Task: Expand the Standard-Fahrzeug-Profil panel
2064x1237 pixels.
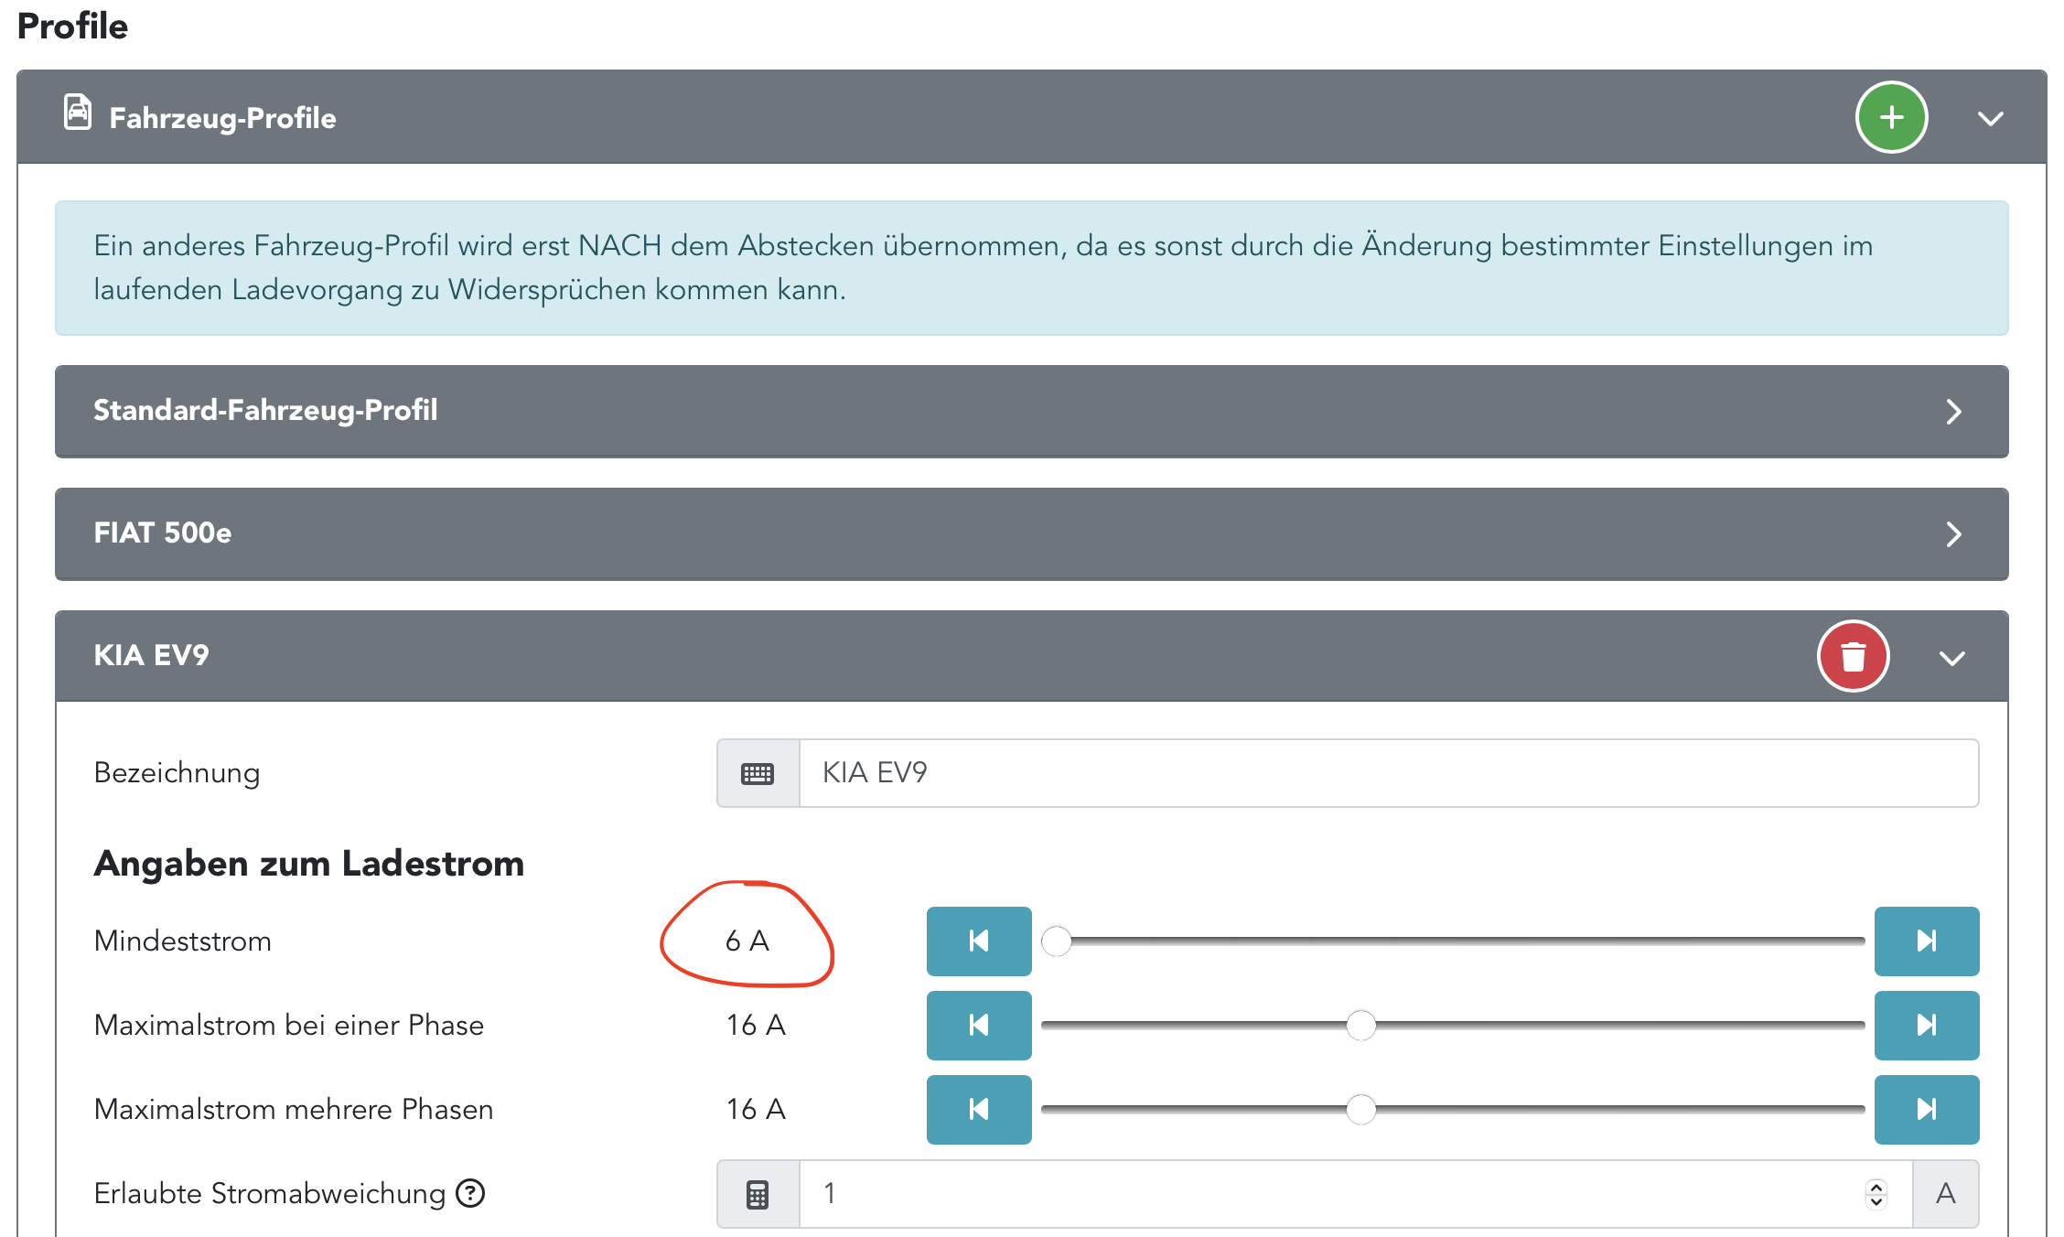Action: [x=1953, y=411]
